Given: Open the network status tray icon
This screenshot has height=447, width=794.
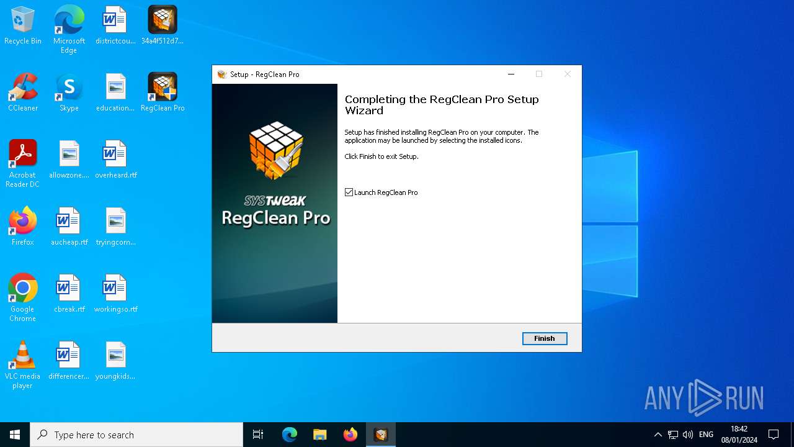Looking at the screenshot, I should coord(673,435).
